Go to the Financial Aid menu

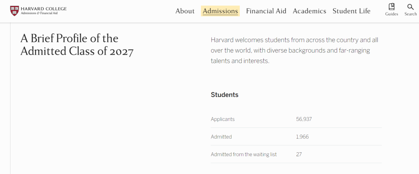coord(266,11)
